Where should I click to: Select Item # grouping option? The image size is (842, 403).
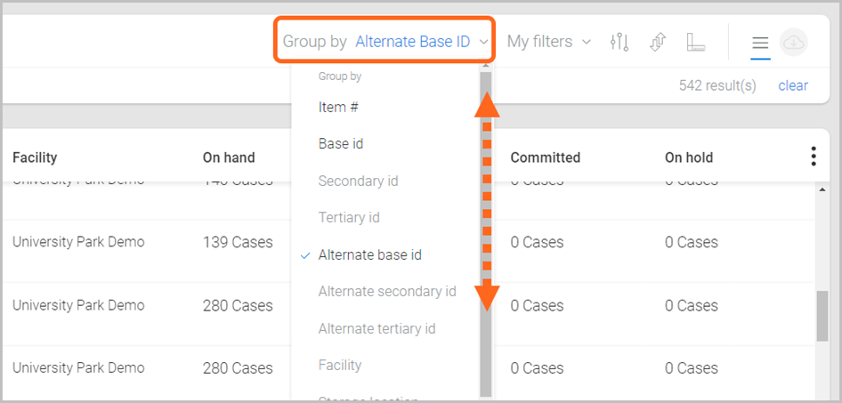pos(338,107)
